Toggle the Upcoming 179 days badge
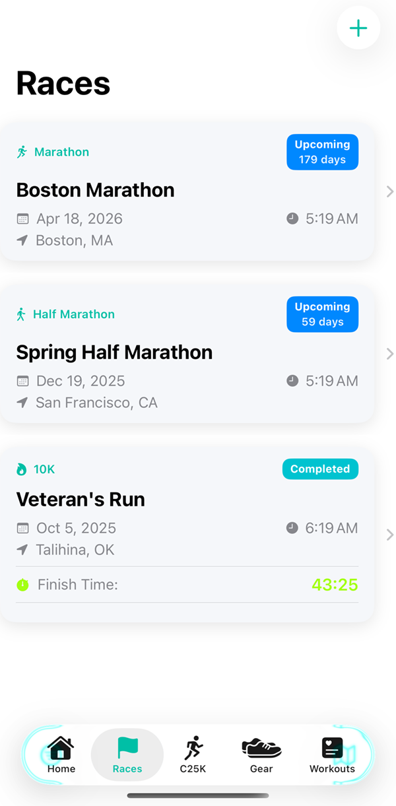396x806 pixels. coord(322,152)
